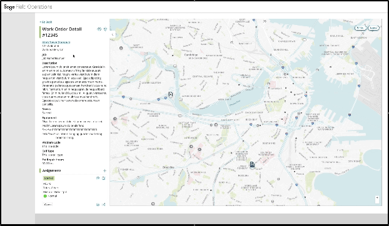389x226 pixels.
Task: Click the Legend button on the map
Action: [x=373, y=28]
